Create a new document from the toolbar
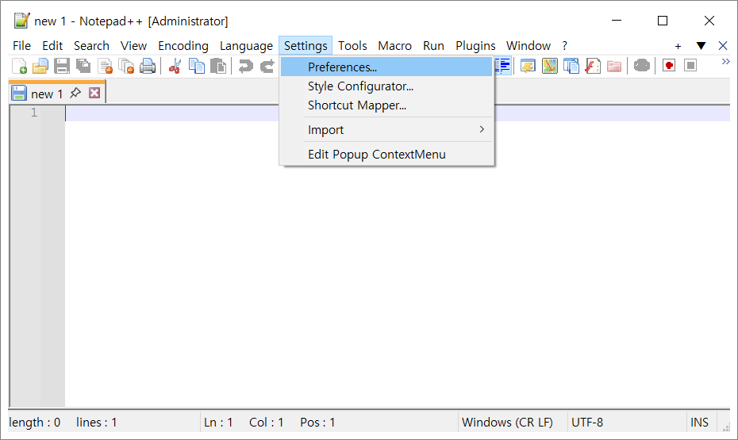The image size is (738, 440). (19, 67)
